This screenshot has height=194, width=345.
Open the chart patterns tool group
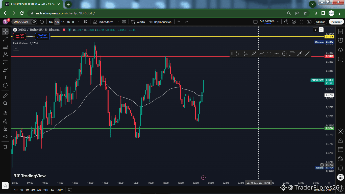click(x=5, y=54)
